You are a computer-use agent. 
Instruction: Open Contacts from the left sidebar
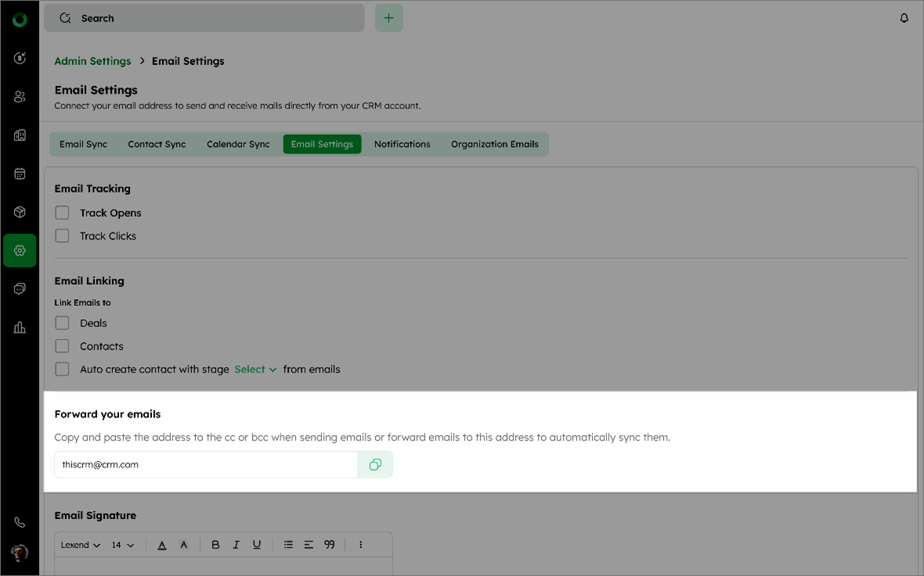(20, 97)
